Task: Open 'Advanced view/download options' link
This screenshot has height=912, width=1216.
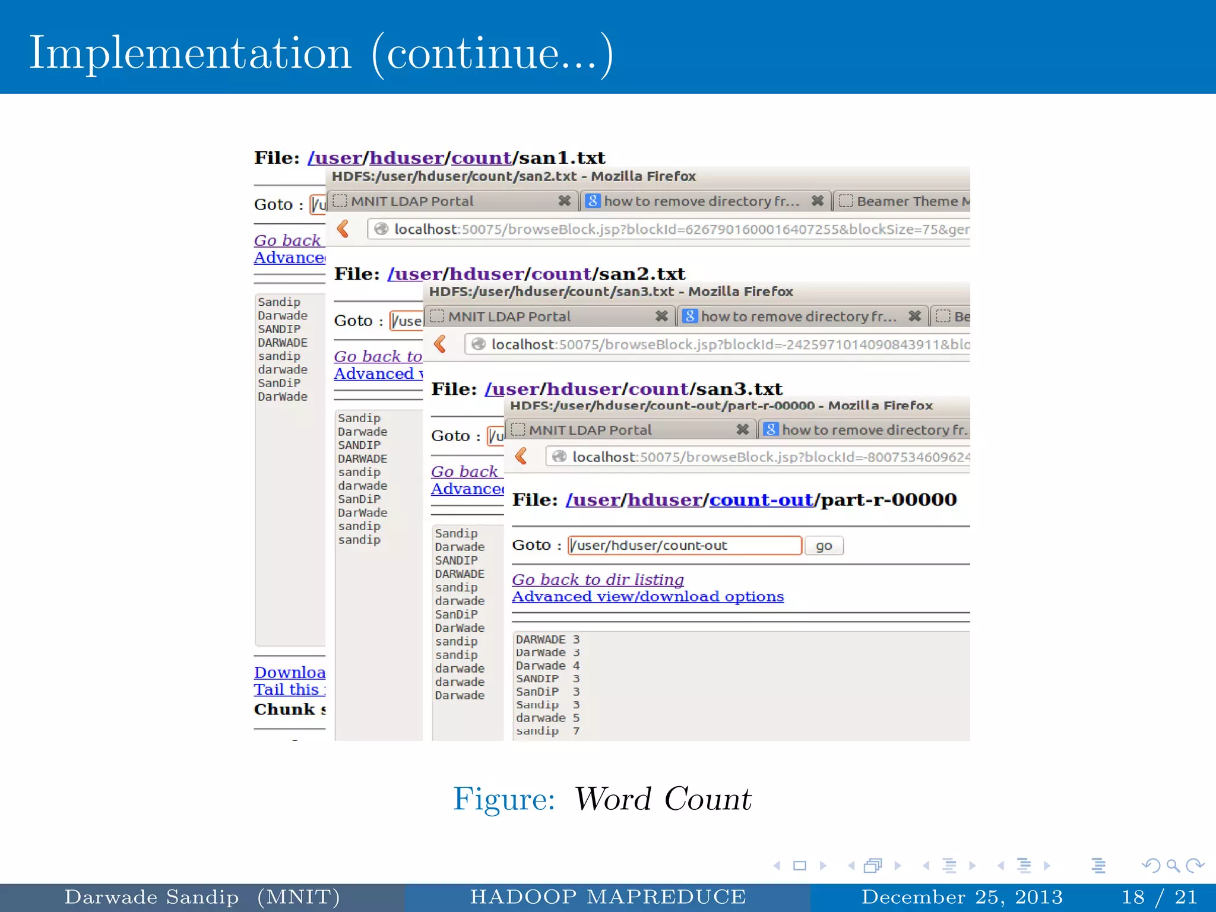Action: click(648, 596)
